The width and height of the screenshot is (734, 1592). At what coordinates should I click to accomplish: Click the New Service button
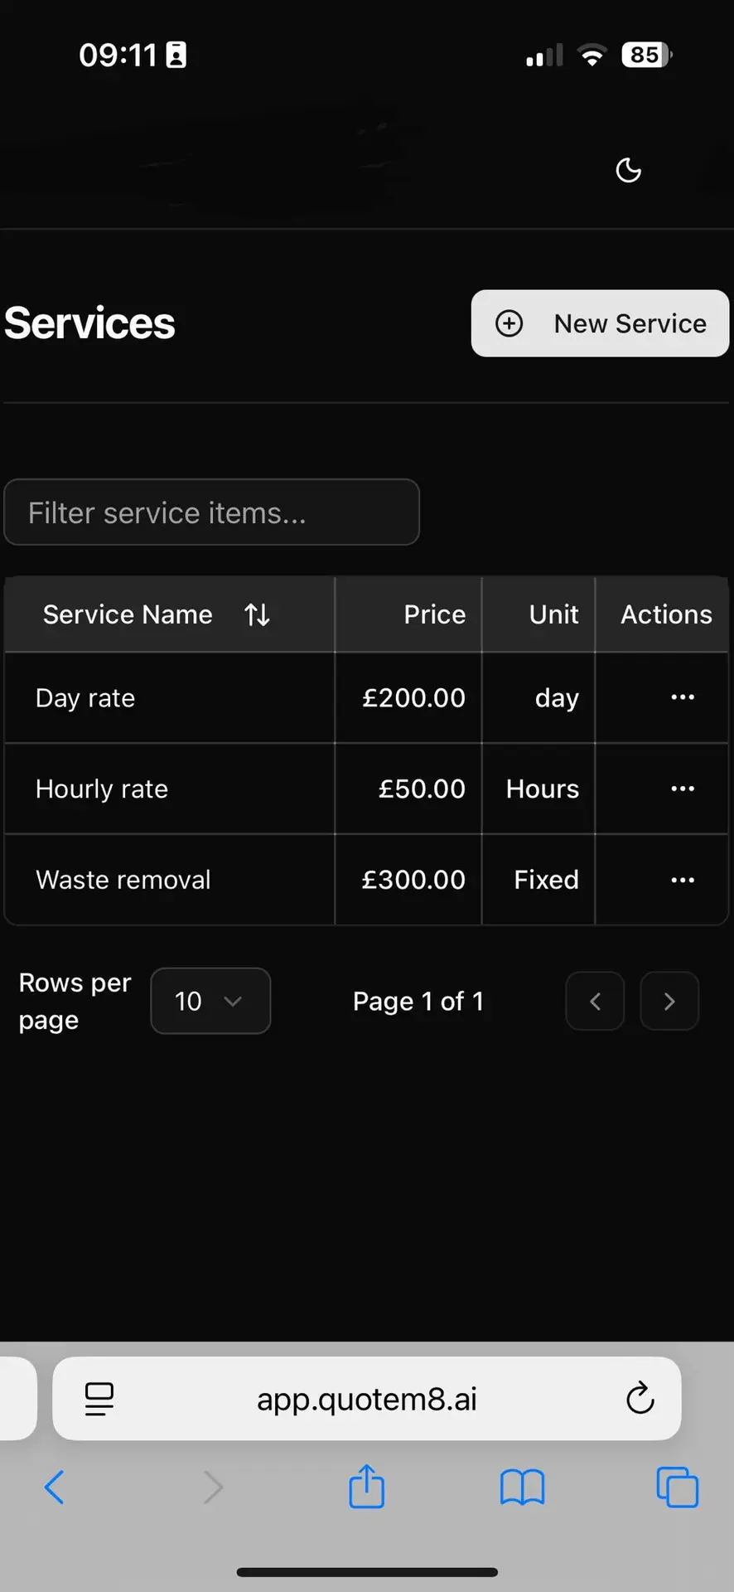pyautogui.click(x=600, y=323)
